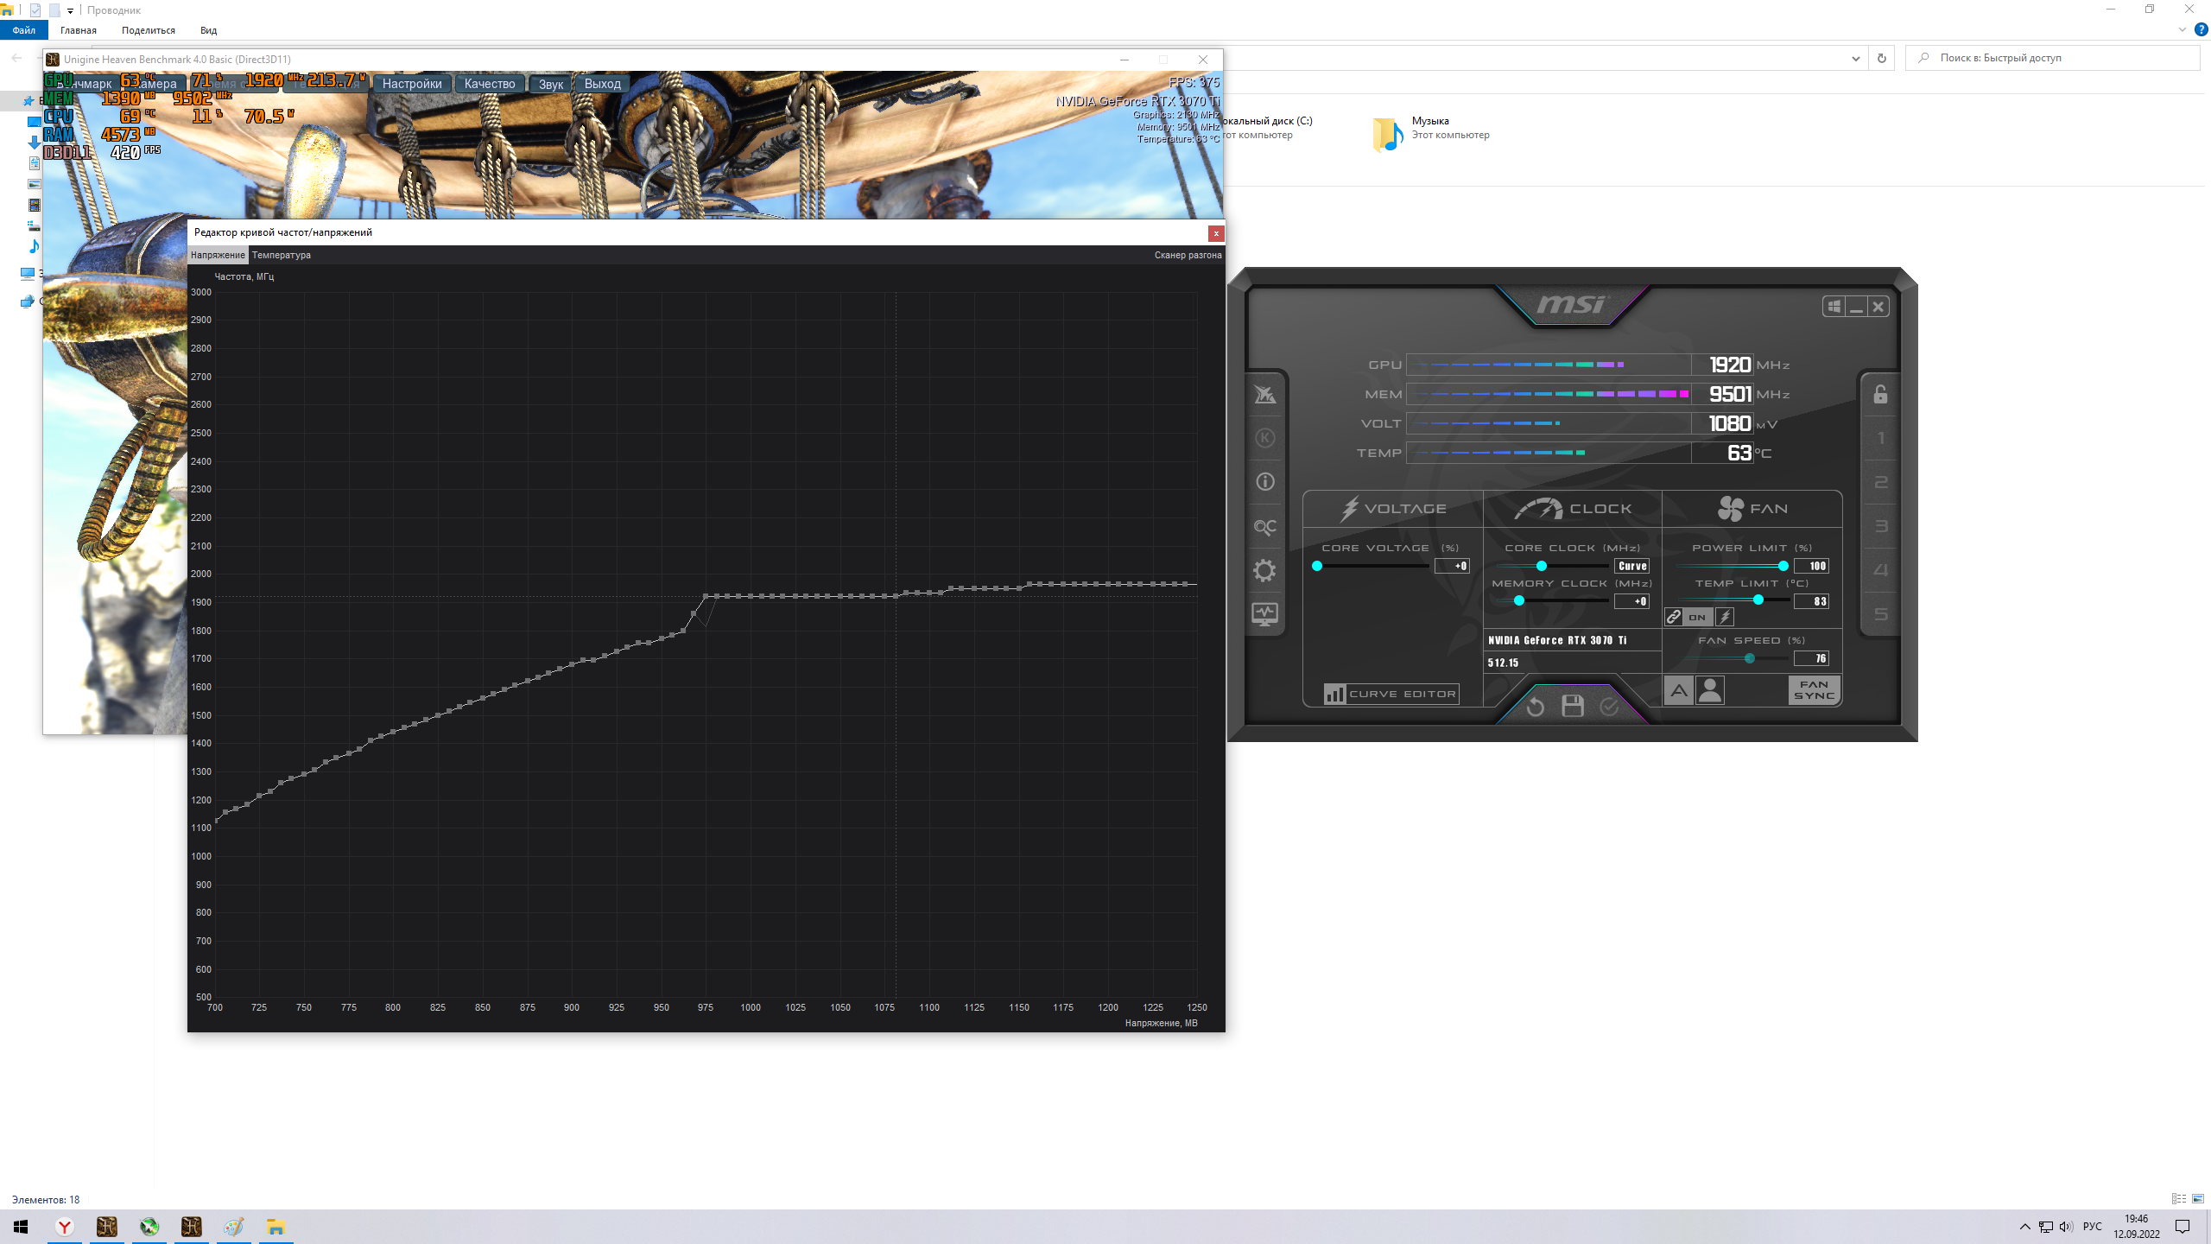Switch to the Температура tab
Screen dimensions: 2211x1244
pyautogui.click(x=281, y=255)
